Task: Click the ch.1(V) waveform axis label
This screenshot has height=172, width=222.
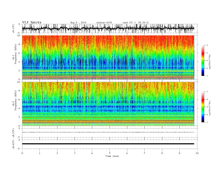Action: 13,28
